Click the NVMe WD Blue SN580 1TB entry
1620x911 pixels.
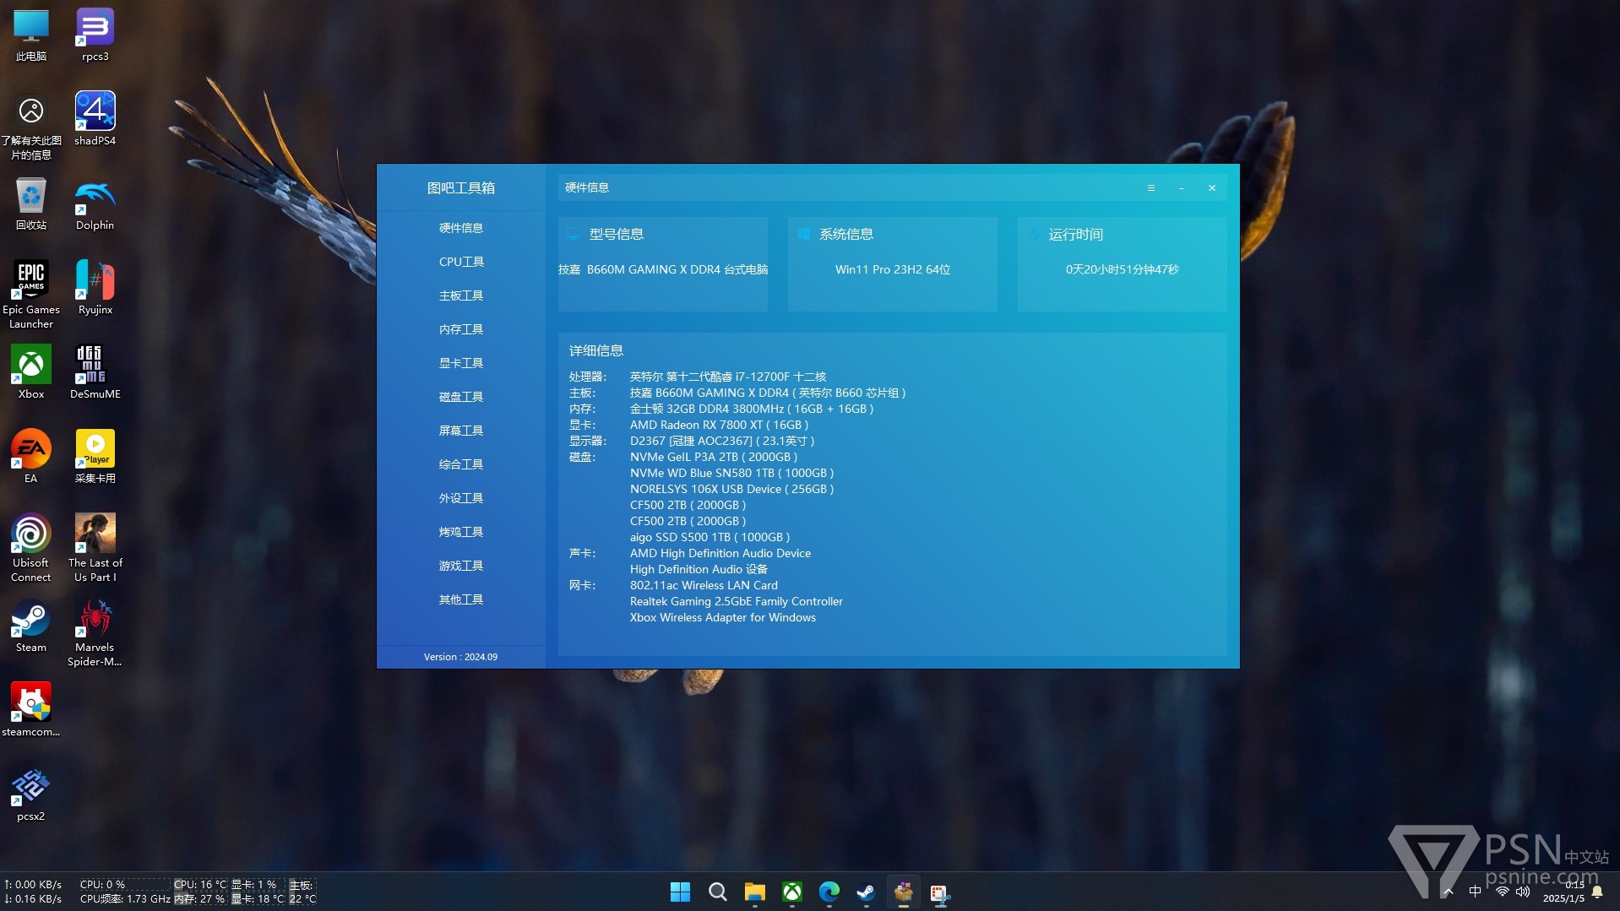pos(731,473)
